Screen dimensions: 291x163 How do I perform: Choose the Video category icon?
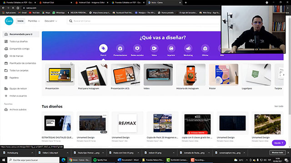[154, 48]
